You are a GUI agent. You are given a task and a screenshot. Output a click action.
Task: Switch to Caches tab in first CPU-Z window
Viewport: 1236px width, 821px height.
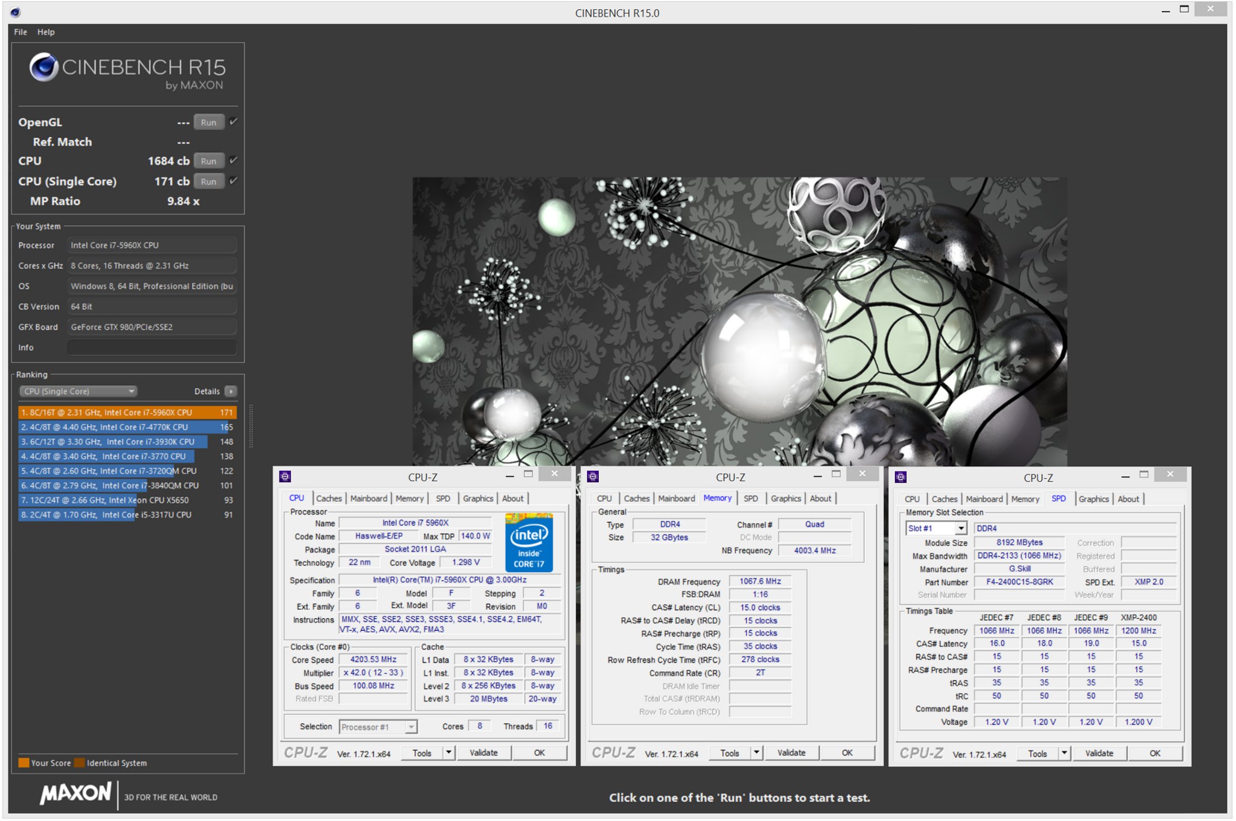click(x=329, y=498)
